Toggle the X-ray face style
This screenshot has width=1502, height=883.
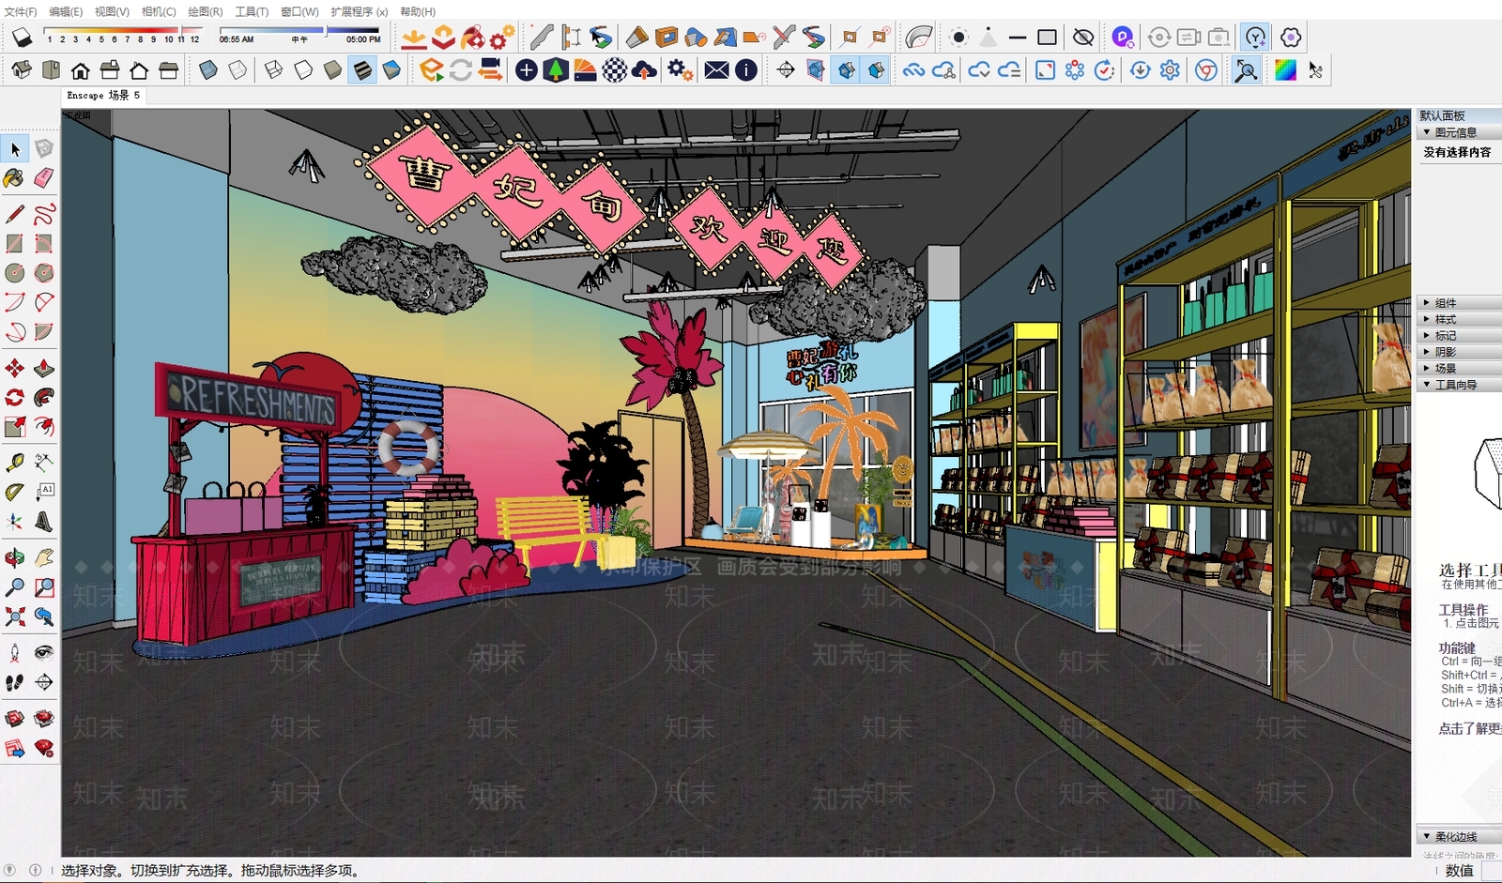point(208,70)
